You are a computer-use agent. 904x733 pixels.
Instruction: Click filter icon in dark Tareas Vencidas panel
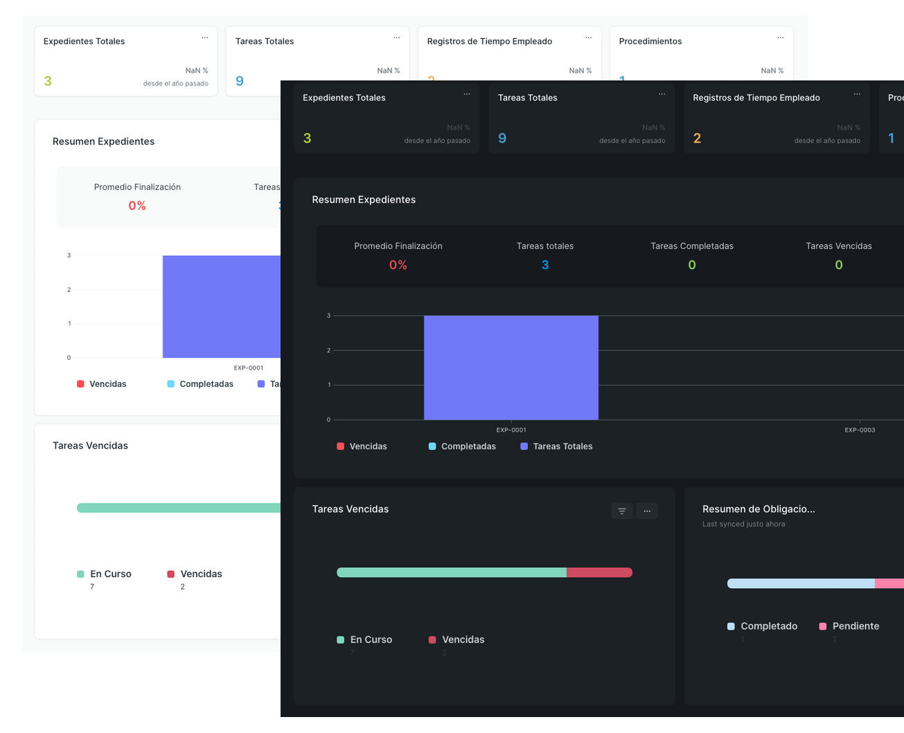(621, 511)
